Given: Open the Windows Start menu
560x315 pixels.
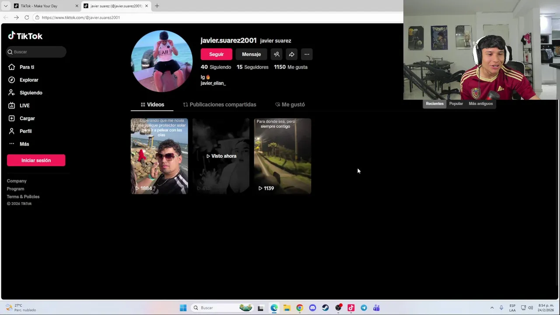Looking at the screenshot, I should coord(183,308).
